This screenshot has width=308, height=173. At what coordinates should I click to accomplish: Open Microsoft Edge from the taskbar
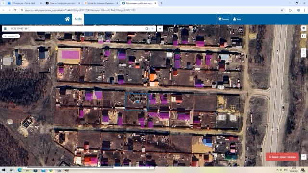pos(20,170)
